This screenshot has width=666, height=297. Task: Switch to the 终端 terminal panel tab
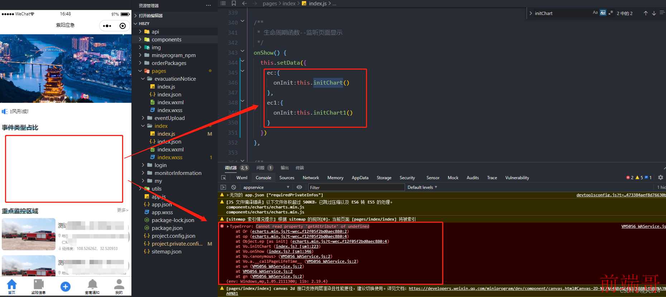coord(300,167)
